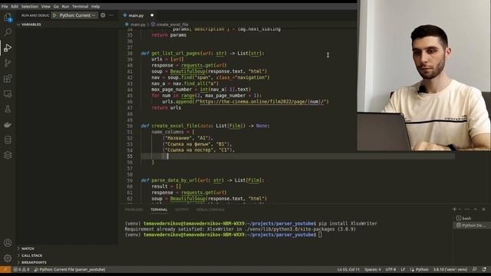
Task: Click line number 50 in the gutter
Action: click(130, 126)
